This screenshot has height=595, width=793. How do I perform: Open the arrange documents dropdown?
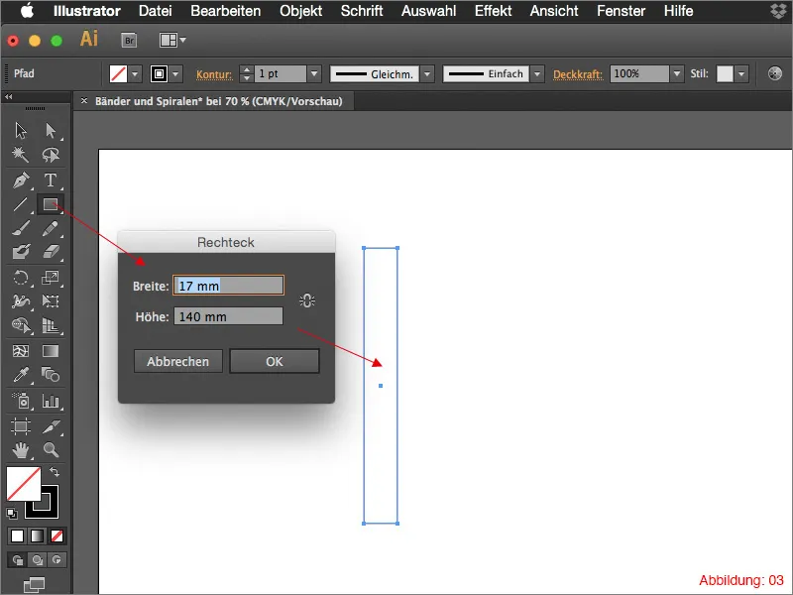[172, 40]
